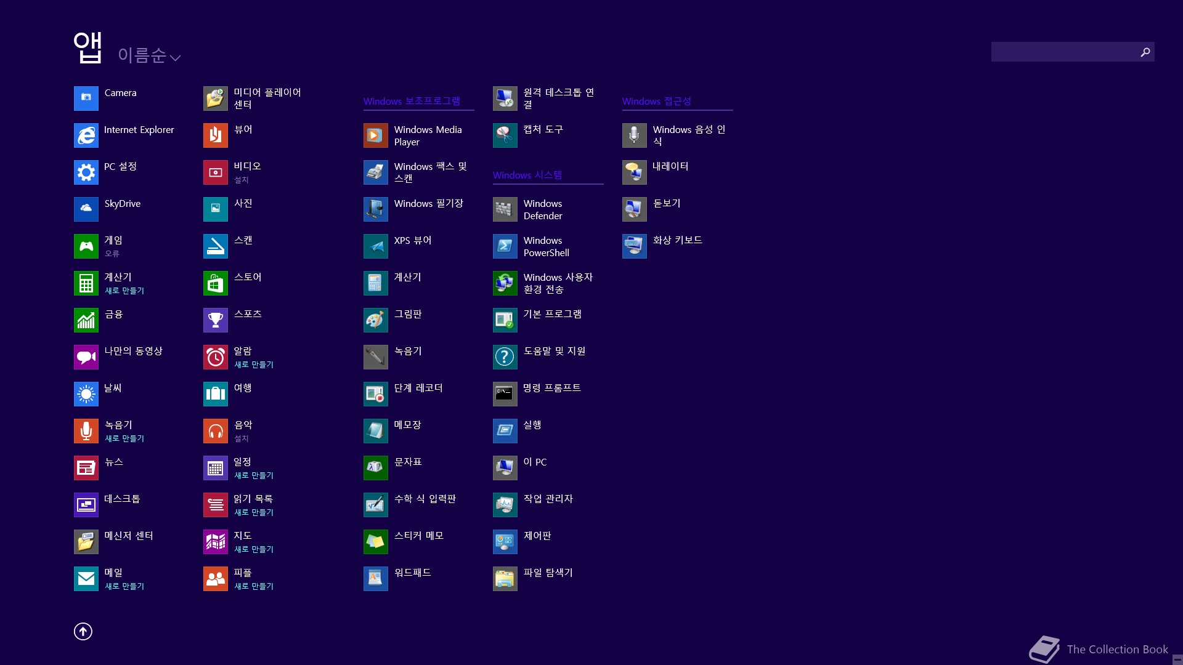Open the 게임 controller icon
Screen dimensions: 1183x665
coord(86,246)
